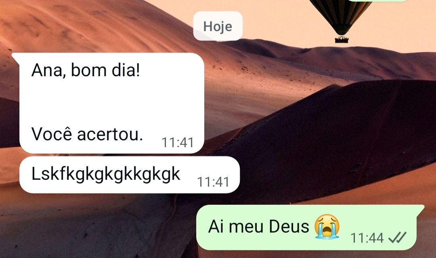
Task: Select the "Hoje" date chip
Action: pyautogui.click(x=218, y=26)
